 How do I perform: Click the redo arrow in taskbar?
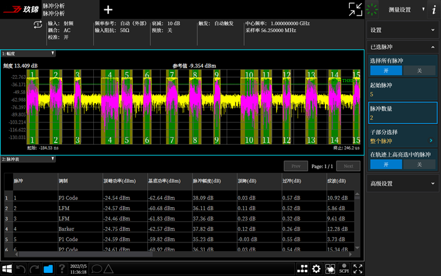[34, 269]
